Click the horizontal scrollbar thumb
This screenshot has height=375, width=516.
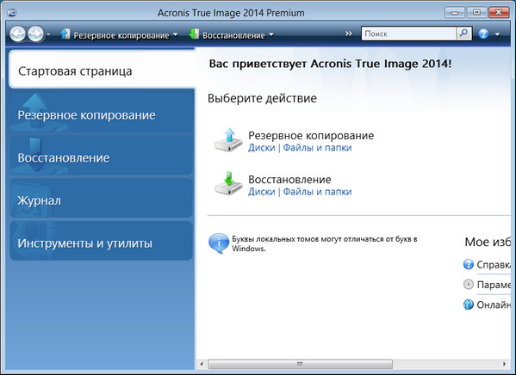coord(300,364)
